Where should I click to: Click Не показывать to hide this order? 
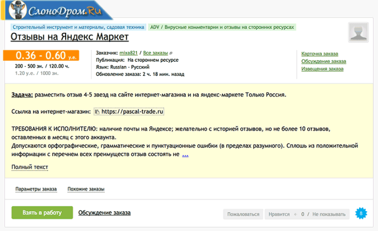[329, 214]
